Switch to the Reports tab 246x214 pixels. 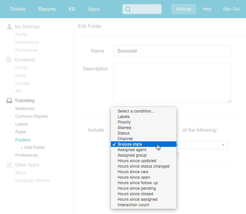tap(47, 9)
